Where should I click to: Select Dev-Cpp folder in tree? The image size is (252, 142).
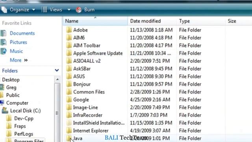point(24,118)
